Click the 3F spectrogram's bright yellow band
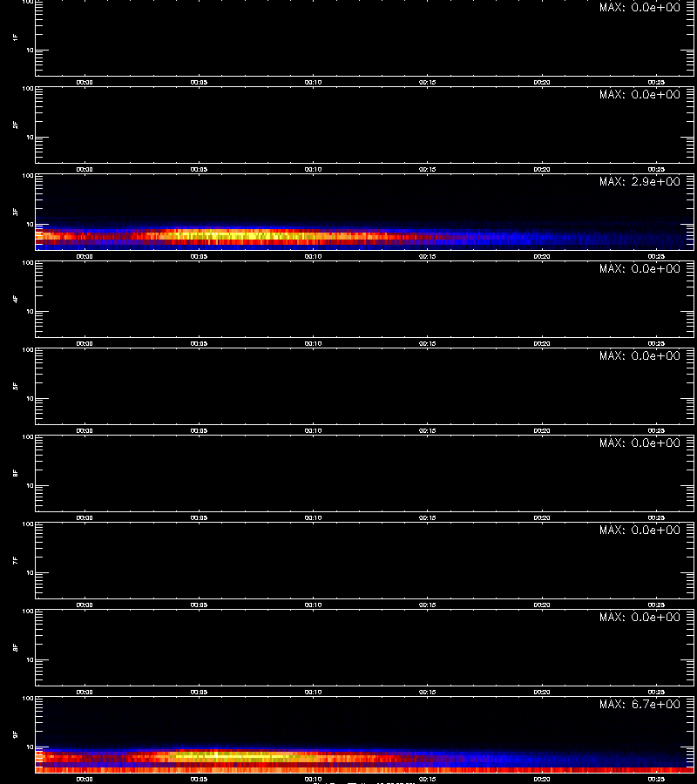Image resolution: width=697 pixels, height=784 pixels. pos(240,234)
